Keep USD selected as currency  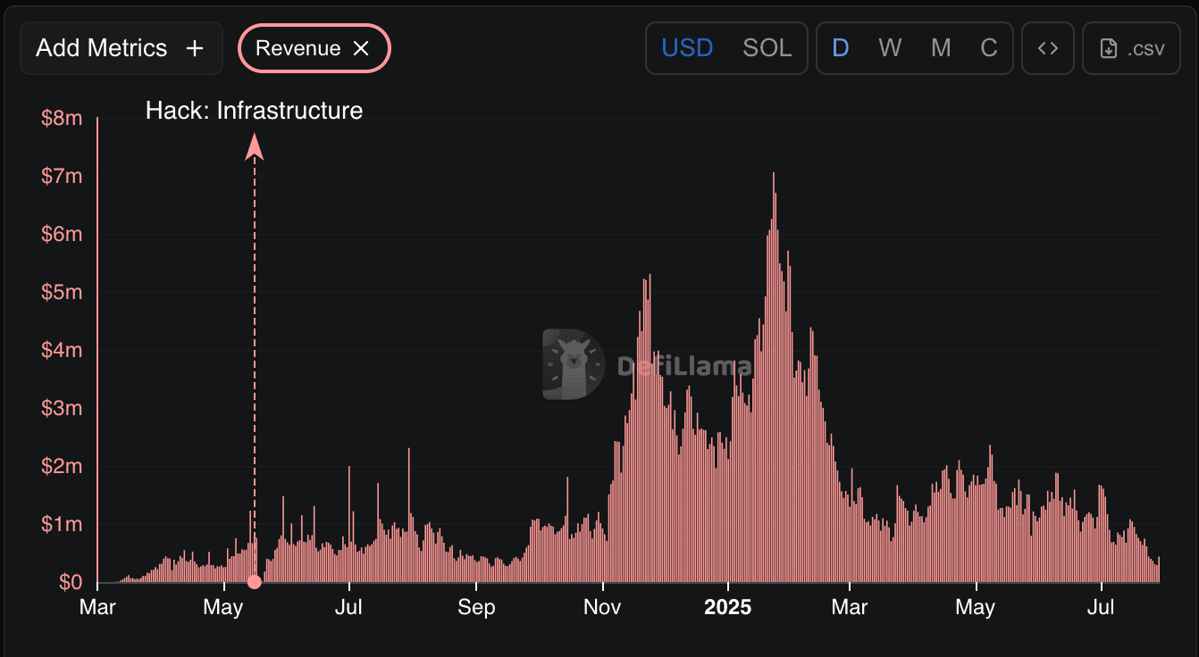click(687, 48)
